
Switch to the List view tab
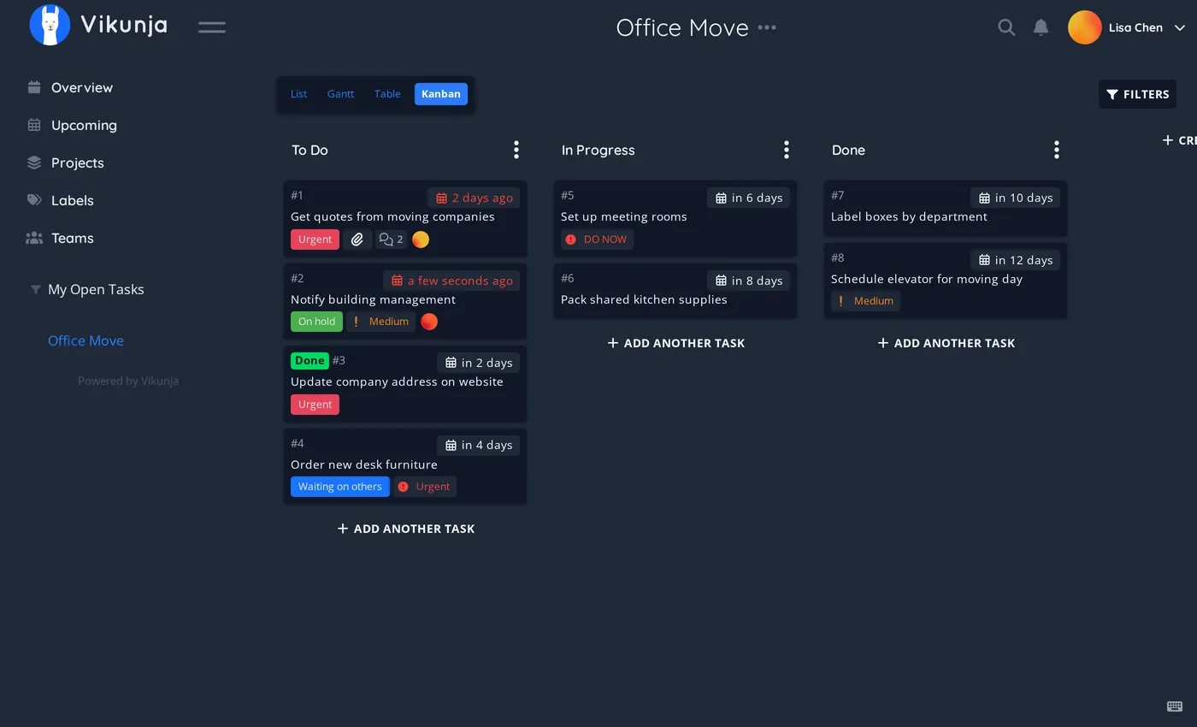click(x=298, y=94)
